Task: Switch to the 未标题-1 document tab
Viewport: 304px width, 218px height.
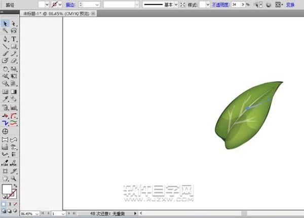Action: coord(56,14)
